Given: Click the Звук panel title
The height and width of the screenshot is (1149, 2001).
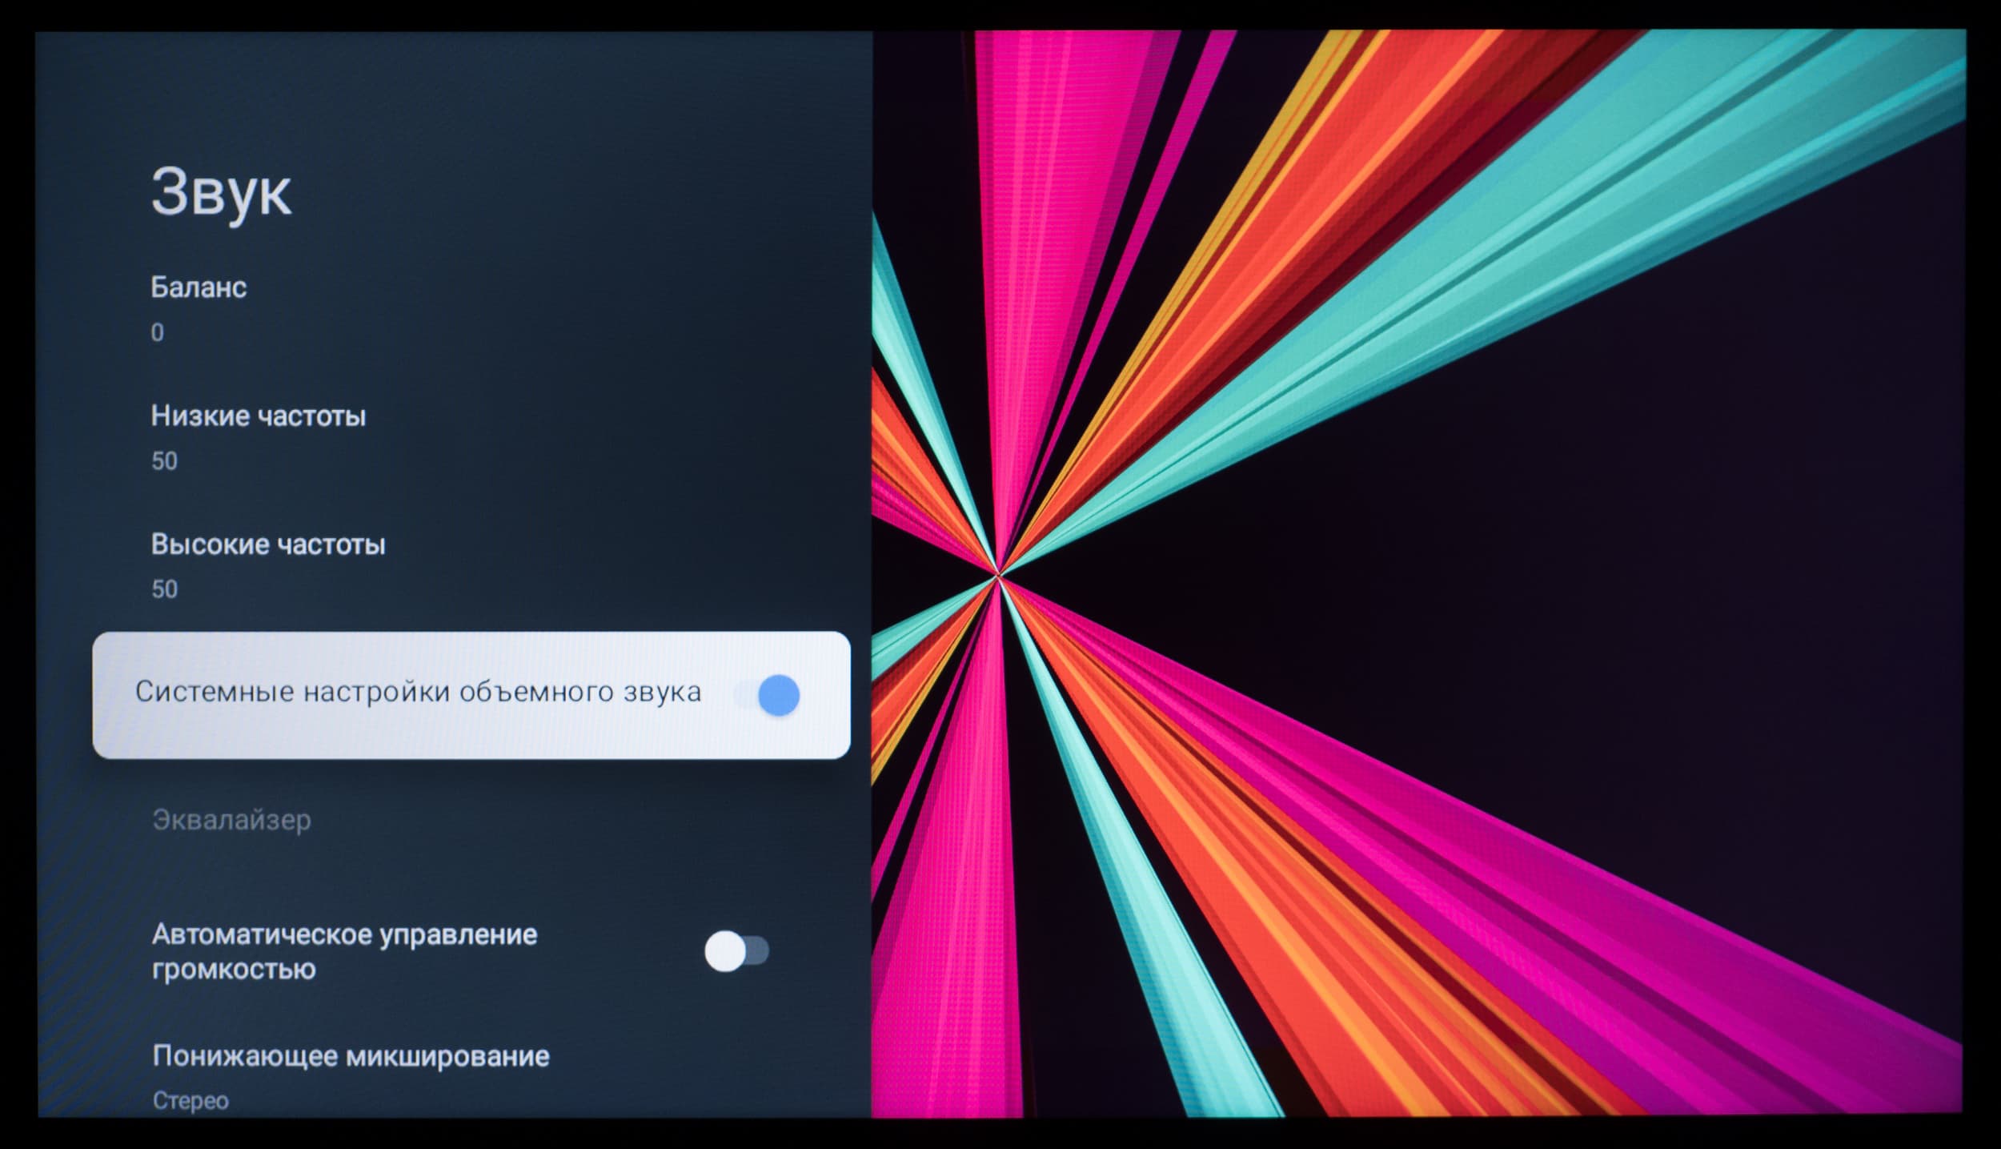Looking at the screenshot, I should click(x=221, y=192).
